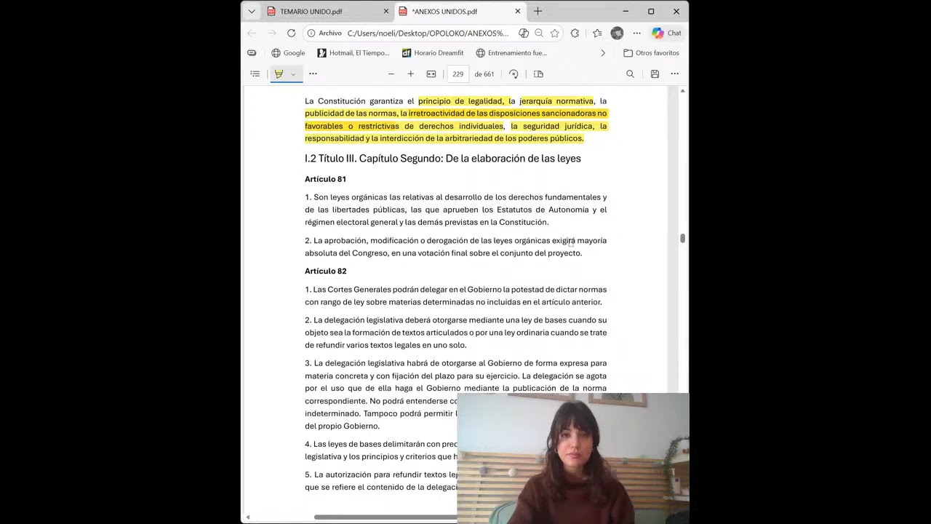This screenshot has width=931, height=524.
Task: Click heading 'Artículo 82'
Action: coord(325,271)
